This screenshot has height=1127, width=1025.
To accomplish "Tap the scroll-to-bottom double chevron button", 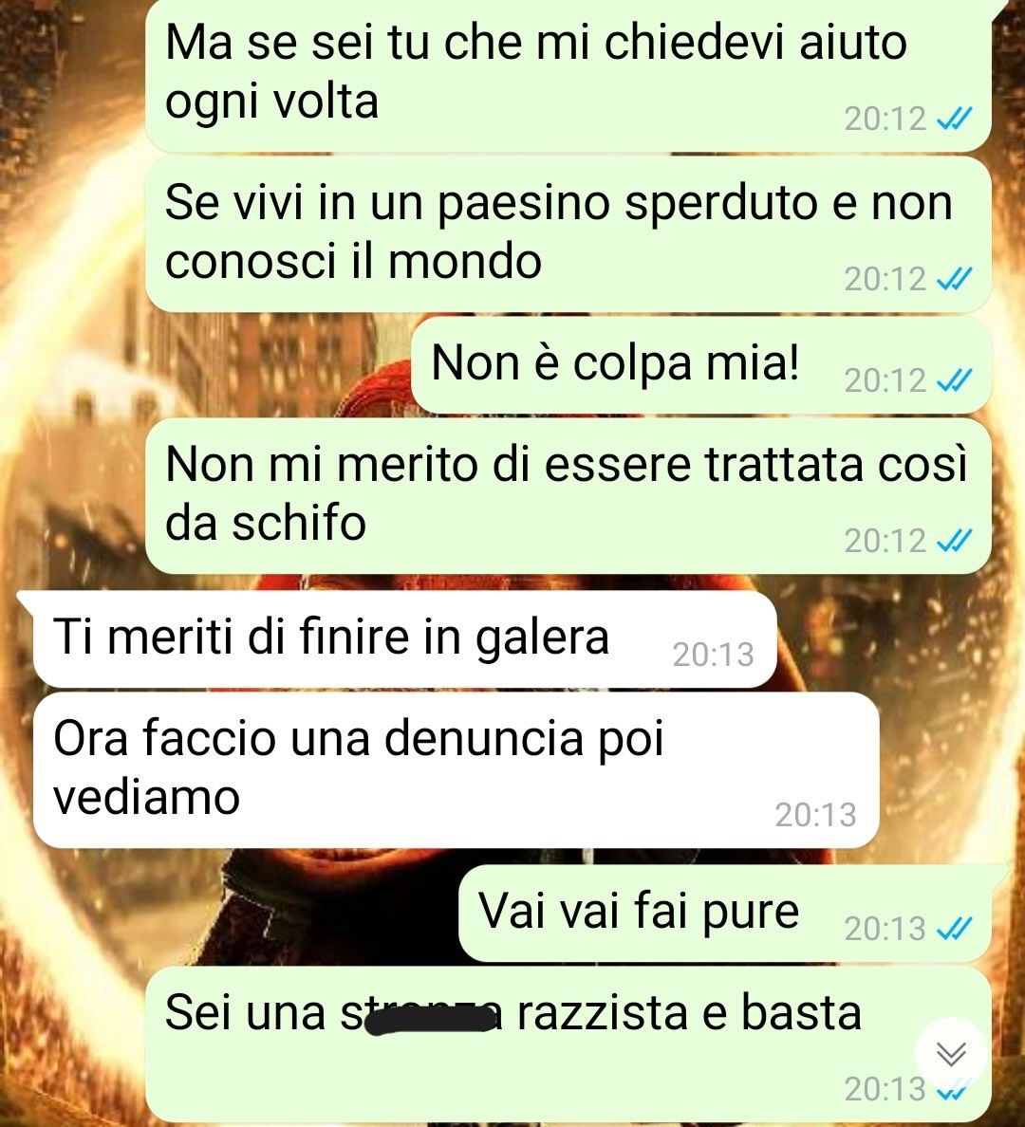I will pyautogui.click(x=951, y=1054).
